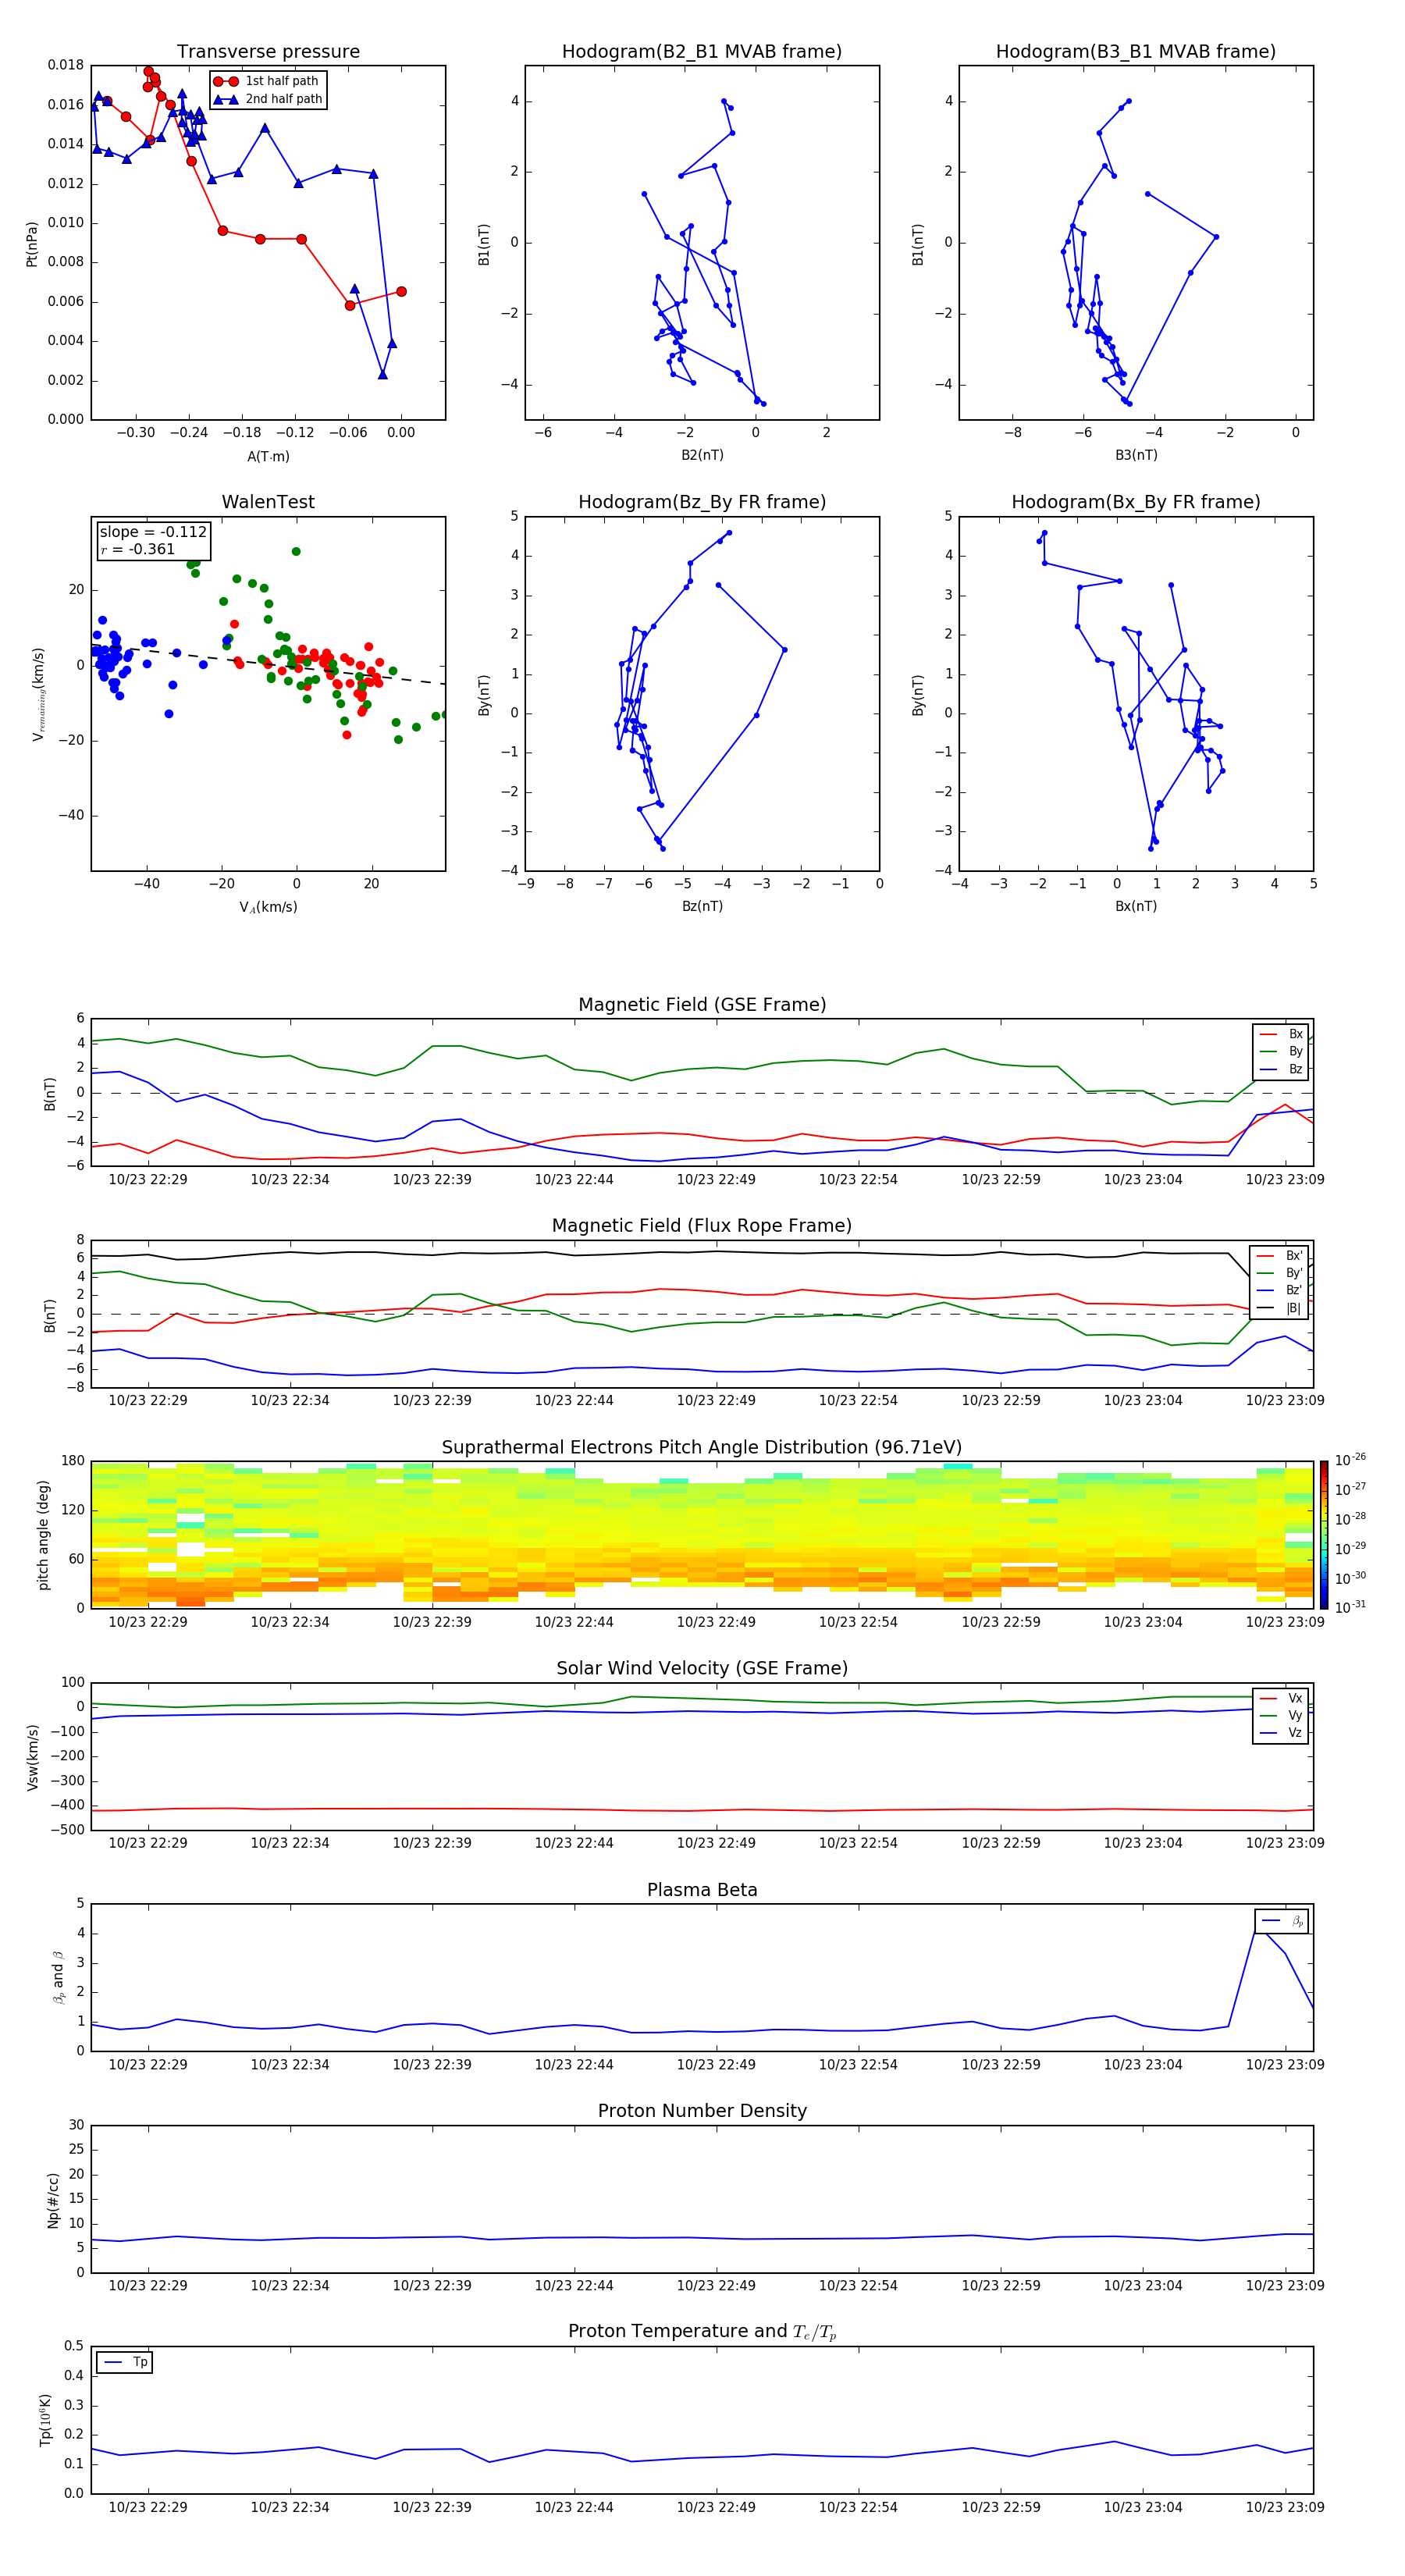Click the 'Proton Temperature and Te/Tp' title
Image resolution: width=1405 pixels, height=2576 pixels.
coord(702,2331)
